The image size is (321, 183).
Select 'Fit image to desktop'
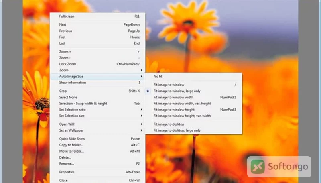pos(193,124)
